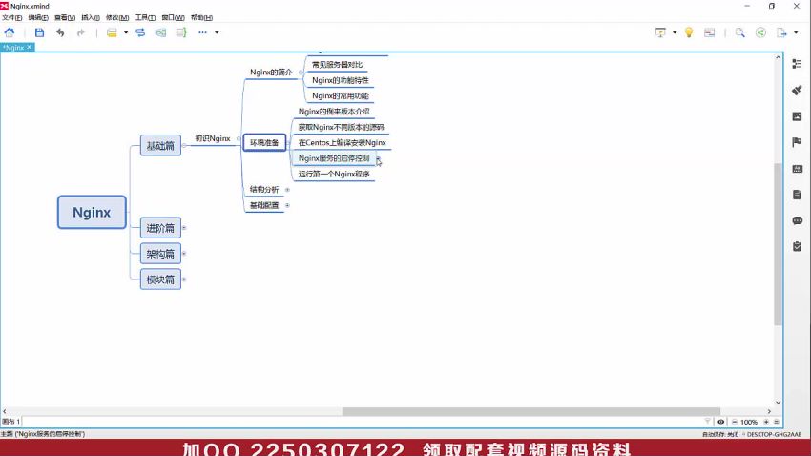The image size is (811, 456).
Task: Select the 进阶篇 topic
Action: (x=160, y=228)
